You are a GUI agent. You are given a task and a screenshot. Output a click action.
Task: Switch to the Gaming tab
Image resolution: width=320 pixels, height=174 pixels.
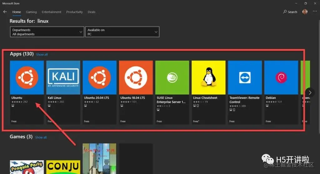tap(31, 12)
